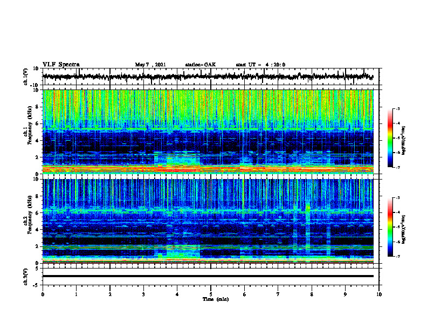This screenshot has height=330, width=427.
Task: Click the time axis tick label "6"
Action: [245, 294]
